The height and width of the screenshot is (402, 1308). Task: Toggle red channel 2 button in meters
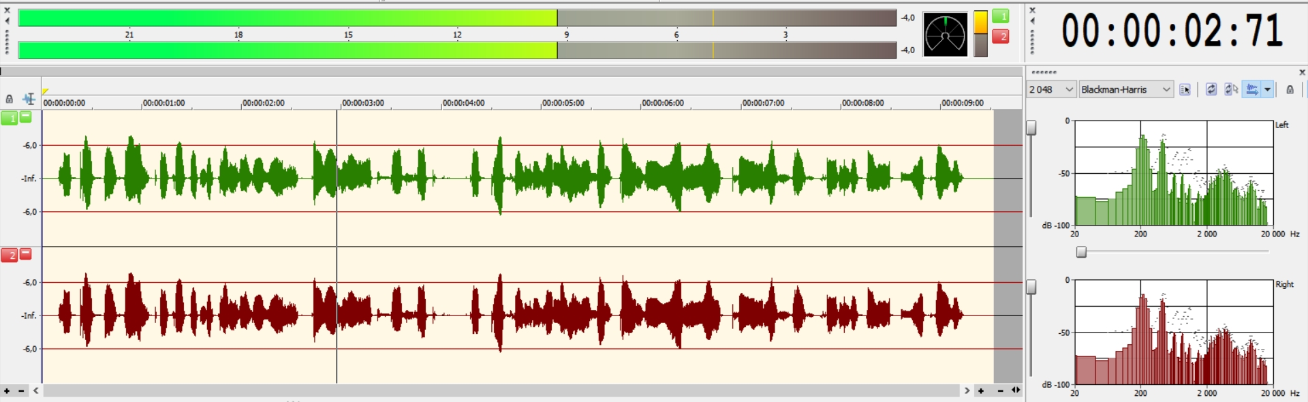coord(1000,37)
